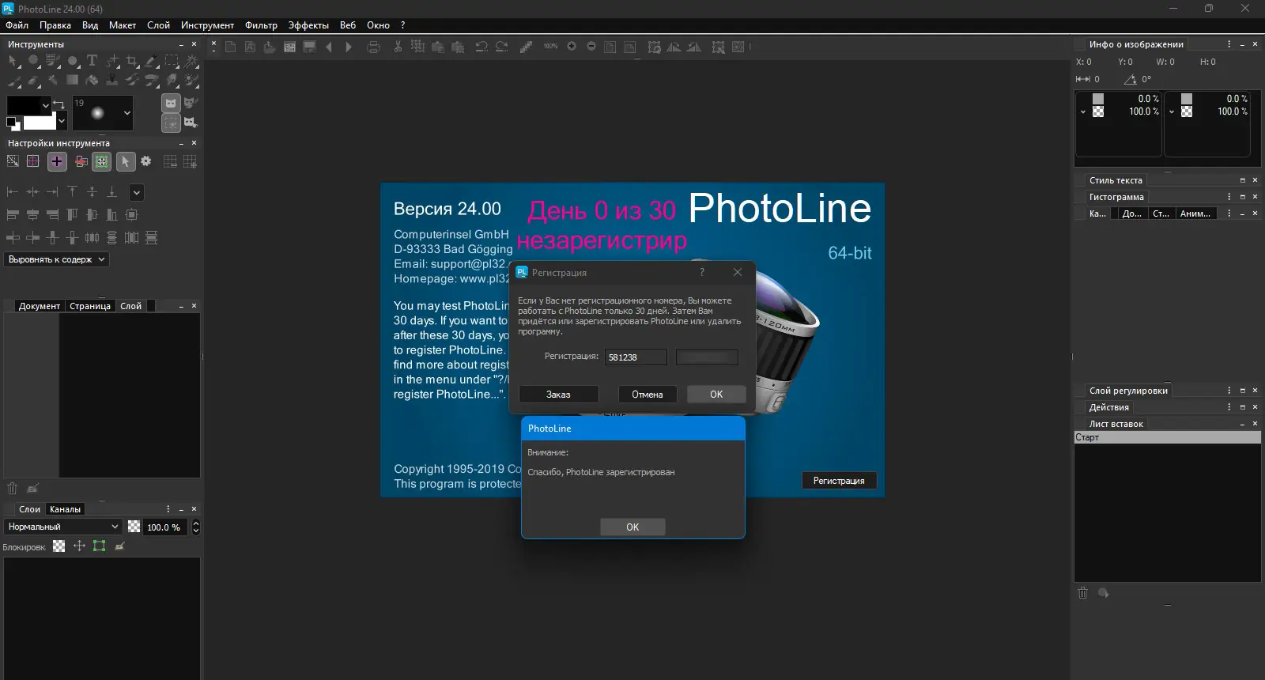Viewport: 1265px width, 680px height.
Task: Open Выровнять к содерж dropdown
Action: 56,259
